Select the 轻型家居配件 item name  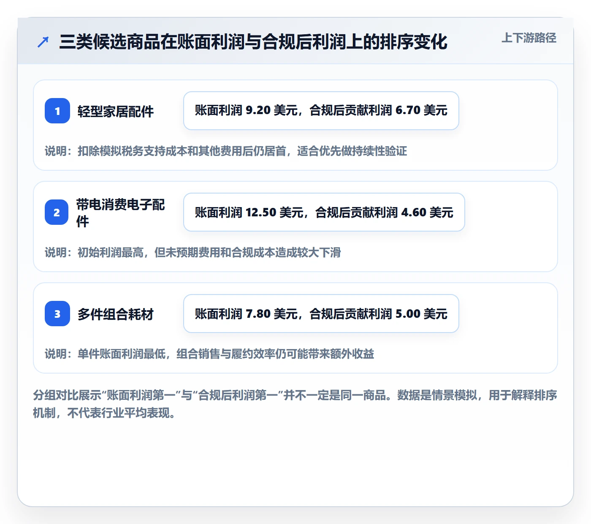tap(116, 112)
